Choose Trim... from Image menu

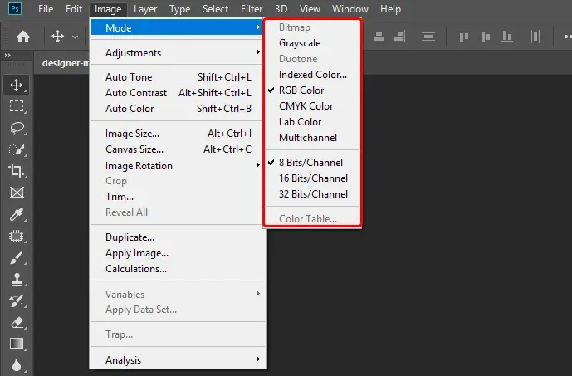coord(177,197)
